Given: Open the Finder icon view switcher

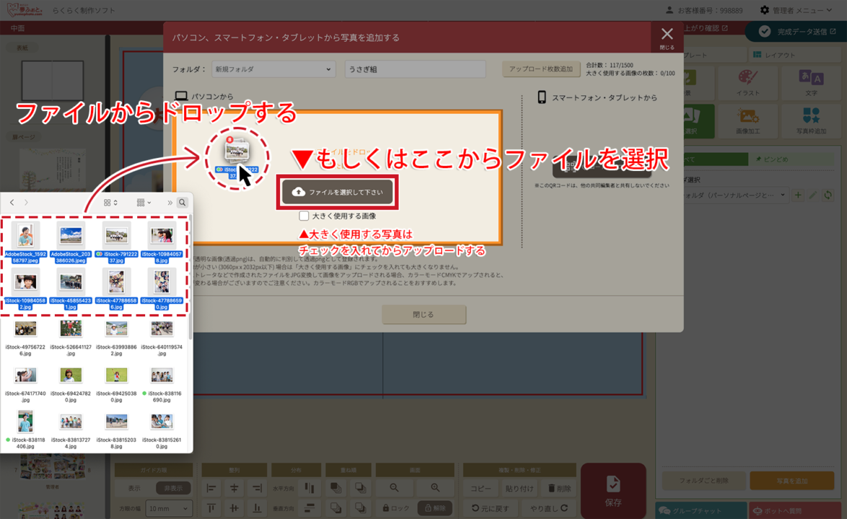Looking at the screenshot, I should pyautogui.click(x=110, y=203).
